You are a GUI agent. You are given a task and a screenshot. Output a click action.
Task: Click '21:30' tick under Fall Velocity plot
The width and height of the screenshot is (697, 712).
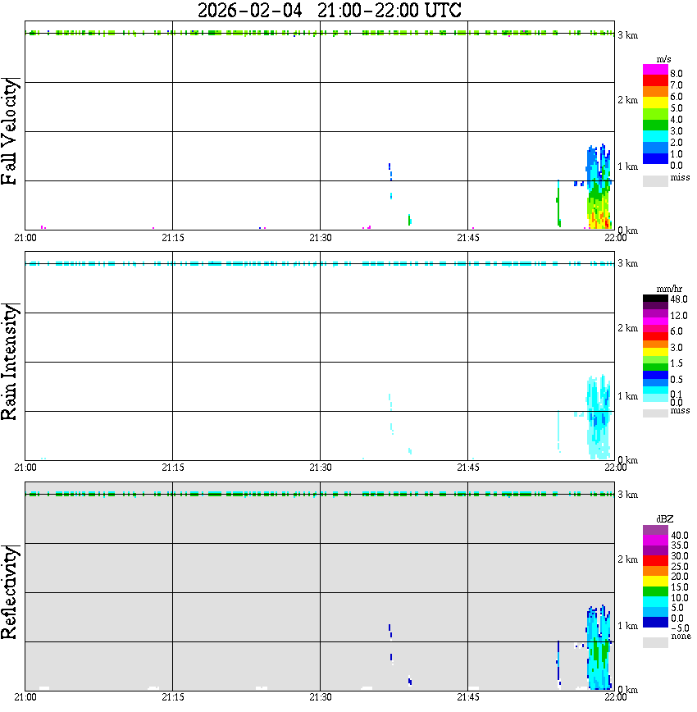[x=321, y=238]
